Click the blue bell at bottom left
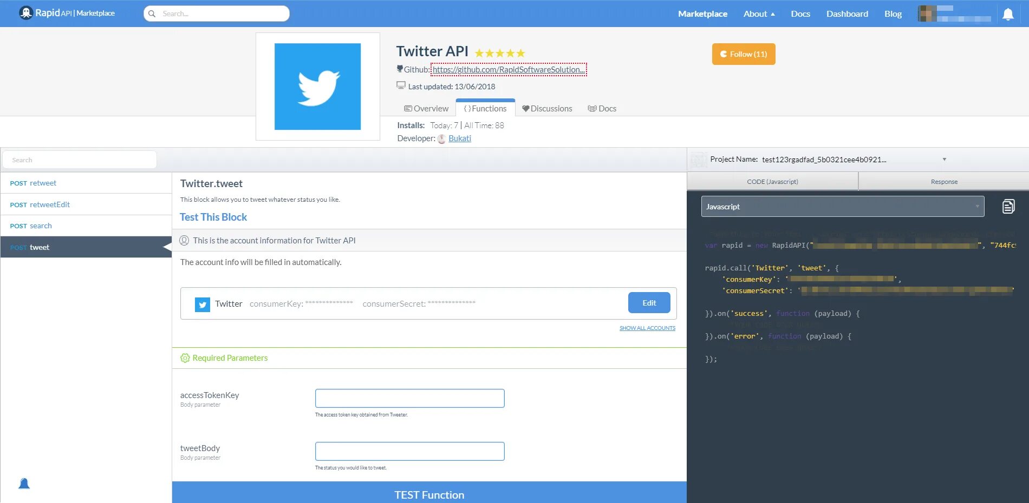Screen dimensions: 1029x503 24,483
